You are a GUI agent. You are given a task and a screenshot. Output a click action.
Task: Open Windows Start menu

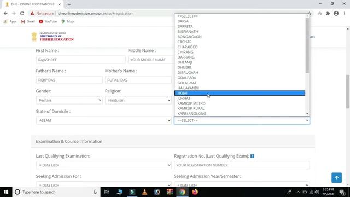click(6, 192)
